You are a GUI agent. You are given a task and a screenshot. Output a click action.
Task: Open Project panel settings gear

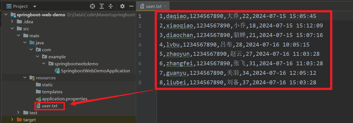(122, 6)
